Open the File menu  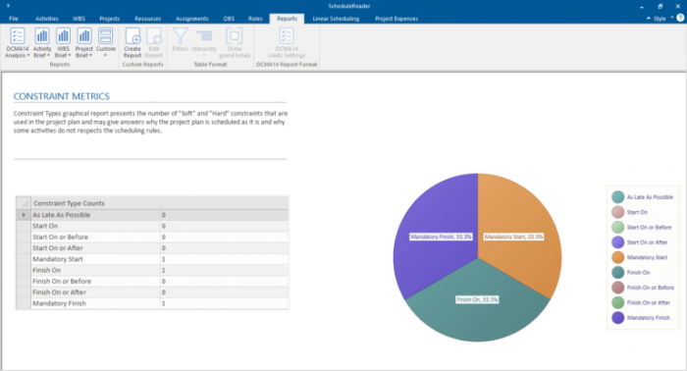(14, 19)
